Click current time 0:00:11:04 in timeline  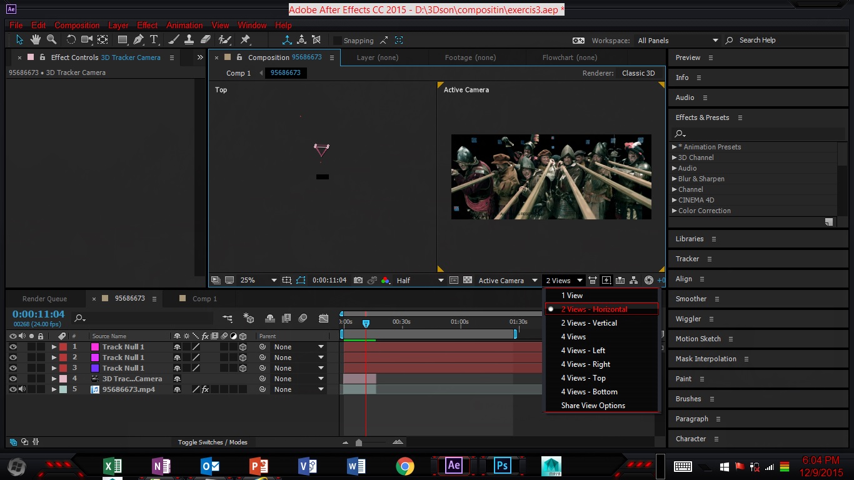(38, 314)
